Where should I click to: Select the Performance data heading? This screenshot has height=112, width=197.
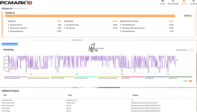10,44
